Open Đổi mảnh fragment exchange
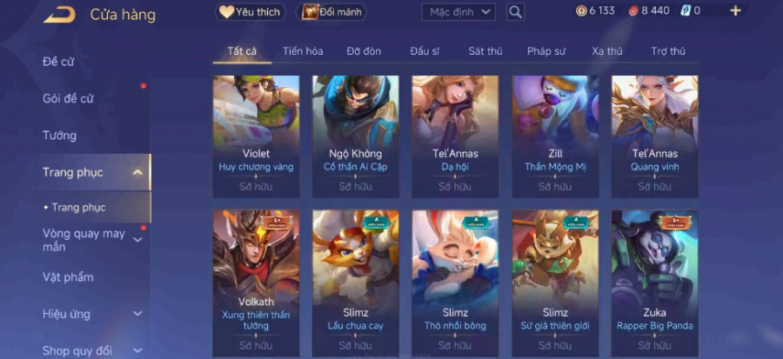783x359 pixels. pyautogui.click(x=331, y=12)
